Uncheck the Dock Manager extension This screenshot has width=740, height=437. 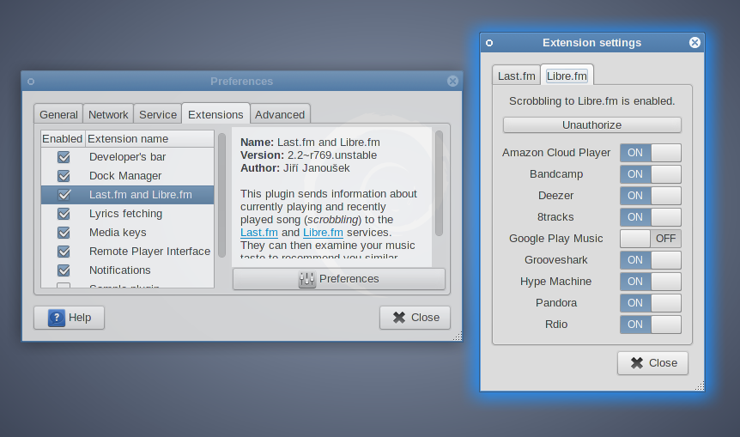64,176
